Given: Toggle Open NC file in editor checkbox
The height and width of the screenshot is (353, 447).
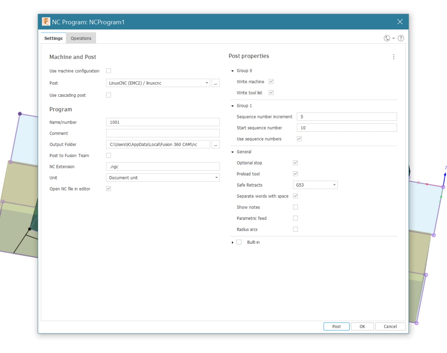Looking at the screenshot, I should pyautogui.click(x=109, y=189).
